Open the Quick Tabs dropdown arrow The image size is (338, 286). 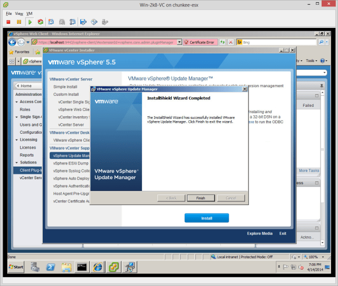pos(18,61)
